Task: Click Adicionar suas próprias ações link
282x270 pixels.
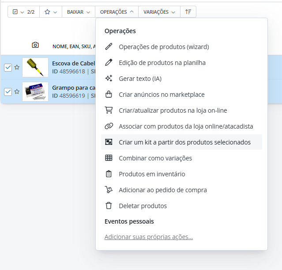Action: pyautogui.click(x=149, y=237)
